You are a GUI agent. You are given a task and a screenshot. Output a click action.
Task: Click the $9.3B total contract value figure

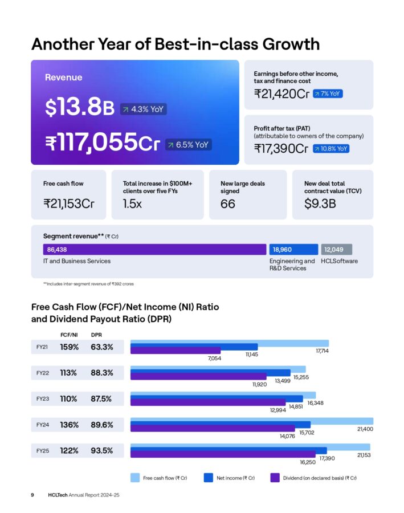[x=320, y=203]
